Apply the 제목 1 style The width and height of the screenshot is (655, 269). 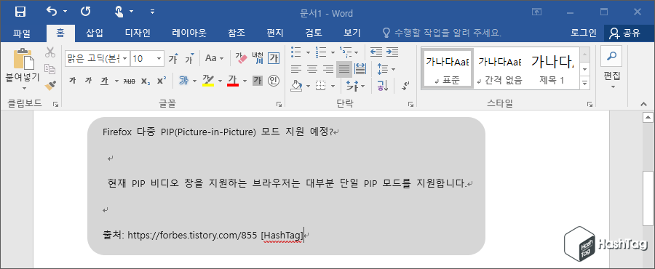pyautogui.click(x=552, y=68)
